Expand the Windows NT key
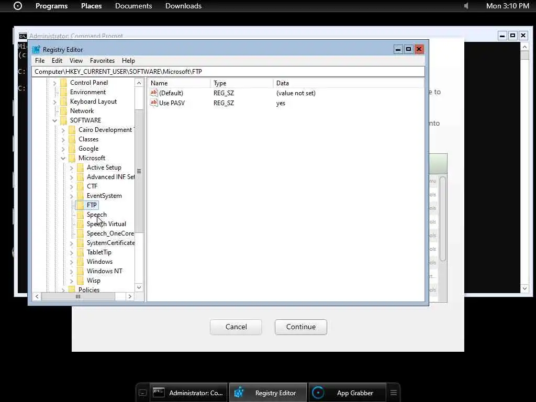536x402 pixels. (71, 272)
